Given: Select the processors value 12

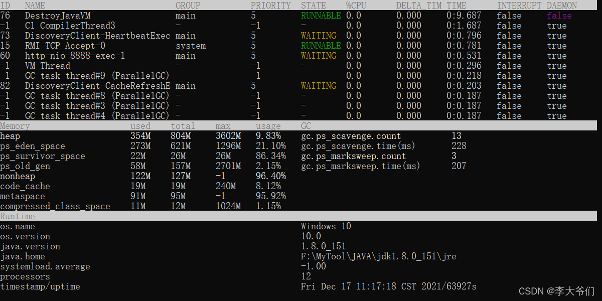Looking at the screenshot, I should [306, 276].
